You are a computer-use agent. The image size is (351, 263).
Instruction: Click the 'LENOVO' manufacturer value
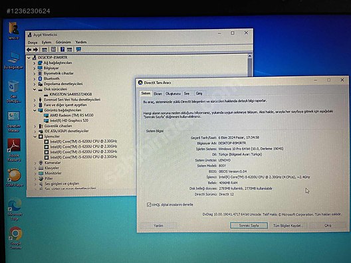[x=224, y=160]
